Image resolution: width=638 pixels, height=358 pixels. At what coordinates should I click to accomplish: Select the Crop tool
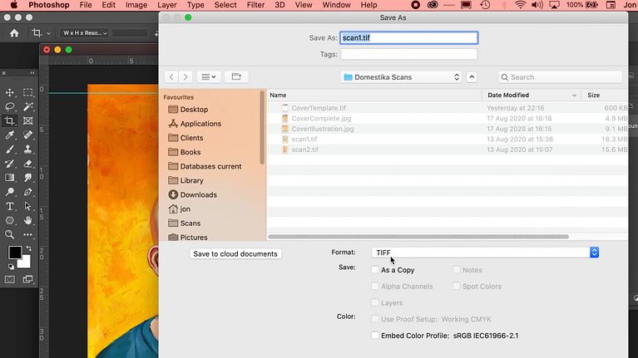[x=10, y=120]
